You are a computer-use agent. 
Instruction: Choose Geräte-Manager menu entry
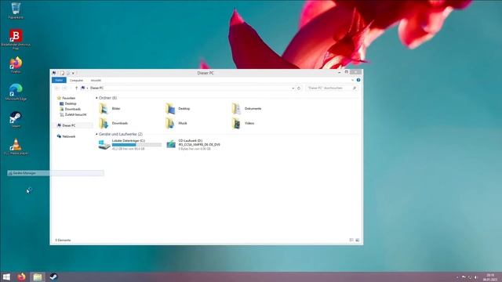coord(56,173)
